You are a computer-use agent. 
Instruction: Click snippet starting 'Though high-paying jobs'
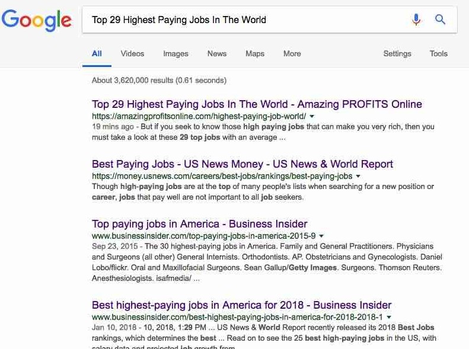263,192
